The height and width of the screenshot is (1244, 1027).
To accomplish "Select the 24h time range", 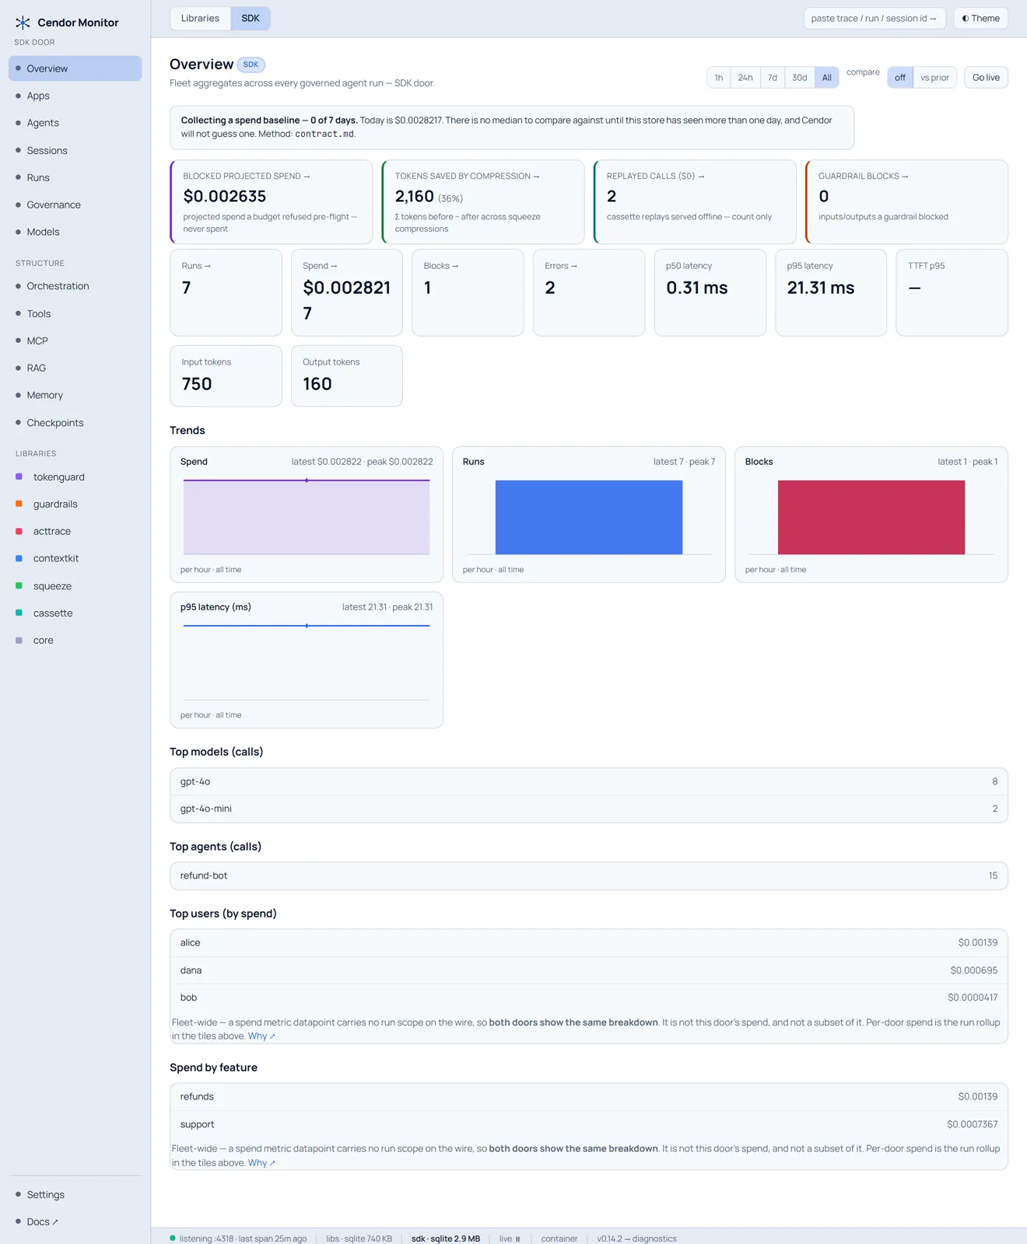I will click(x=745, y=78).
